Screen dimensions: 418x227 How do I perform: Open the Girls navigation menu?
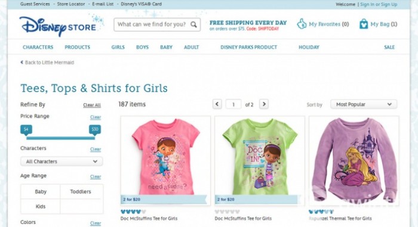[x=118, y=47]
